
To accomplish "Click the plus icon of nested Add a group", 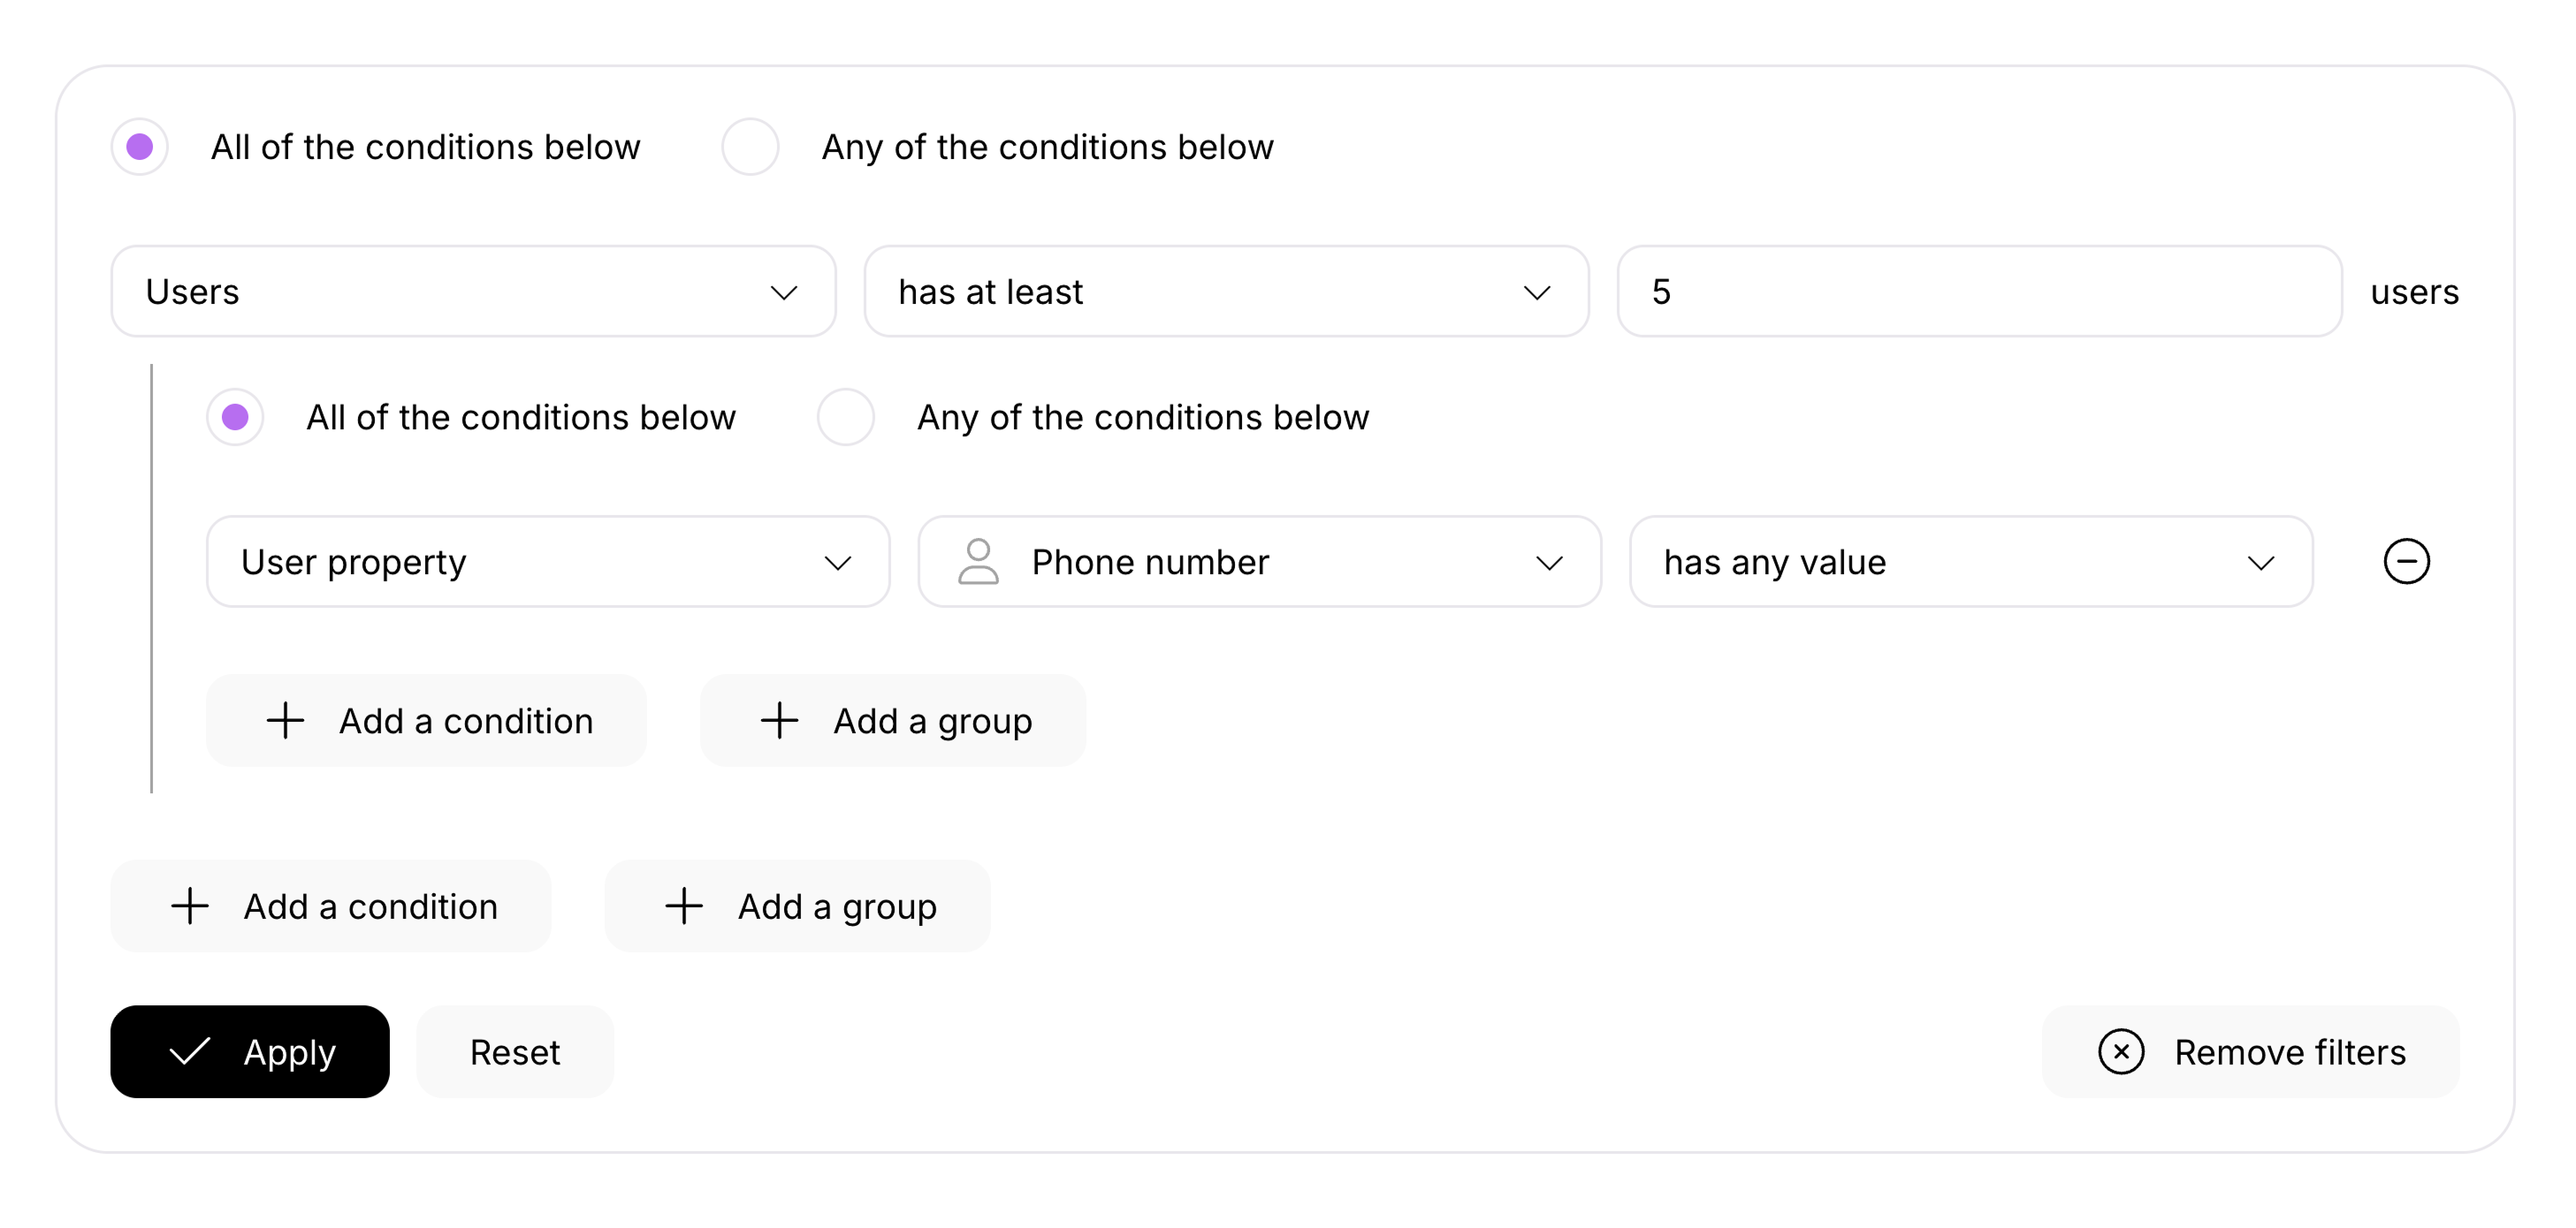I will point(779,720).
